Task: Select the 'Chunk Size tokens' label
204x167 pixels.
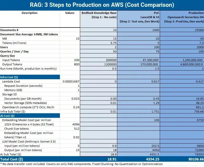Action: point(16,129)
